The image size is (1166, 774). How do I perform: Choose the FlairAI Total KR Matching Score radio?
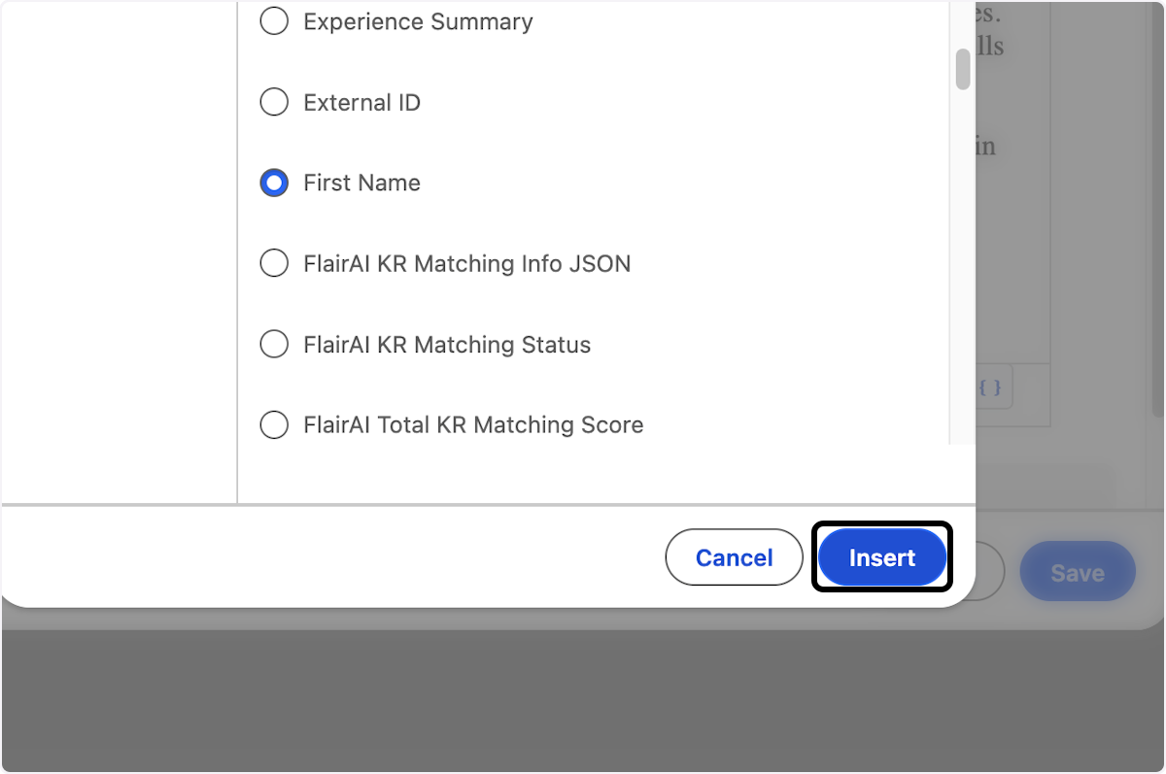(274, 424)
